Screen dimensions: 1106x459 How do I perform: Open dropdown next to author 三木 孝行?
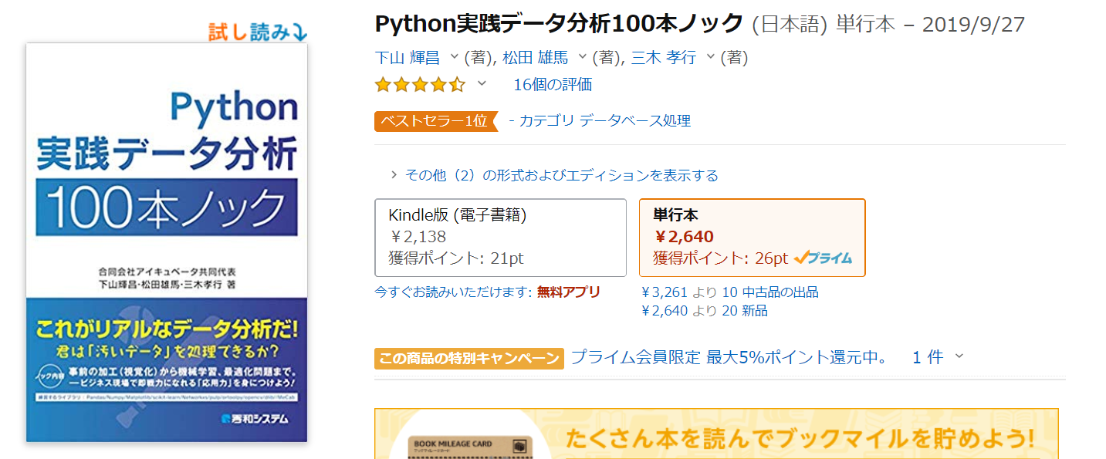[710, 57]
